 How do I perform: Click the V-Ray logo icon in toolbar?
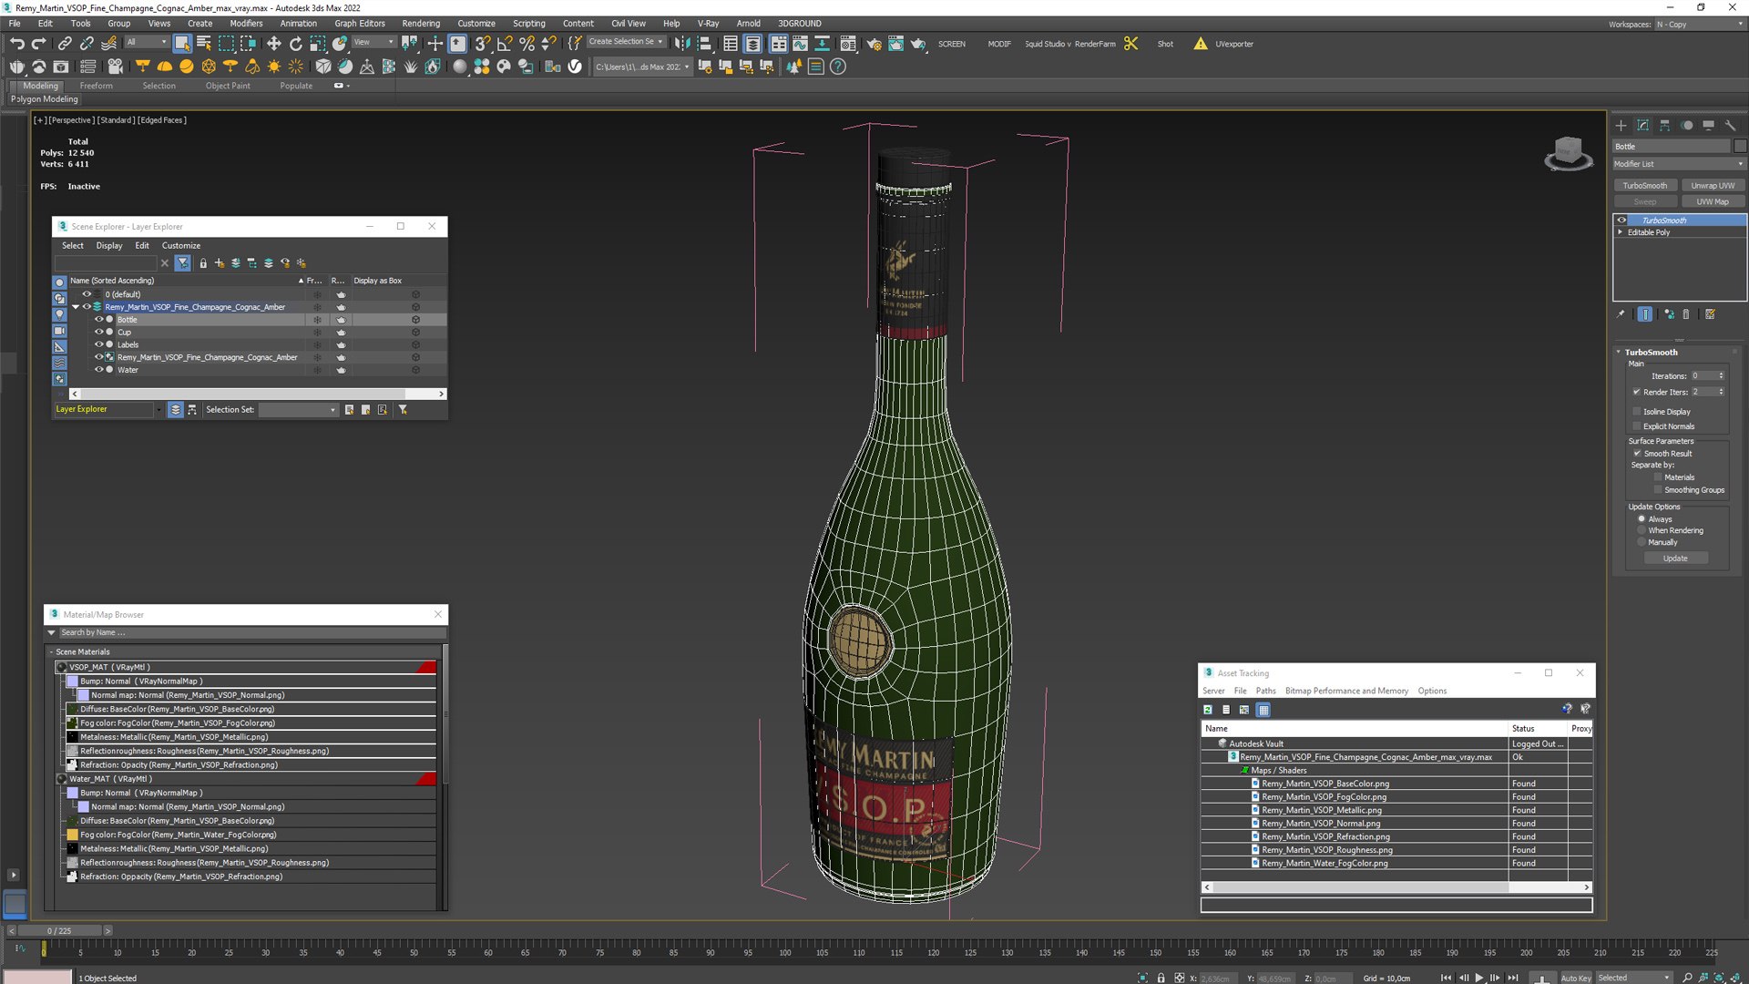click(x=575, y=67)
